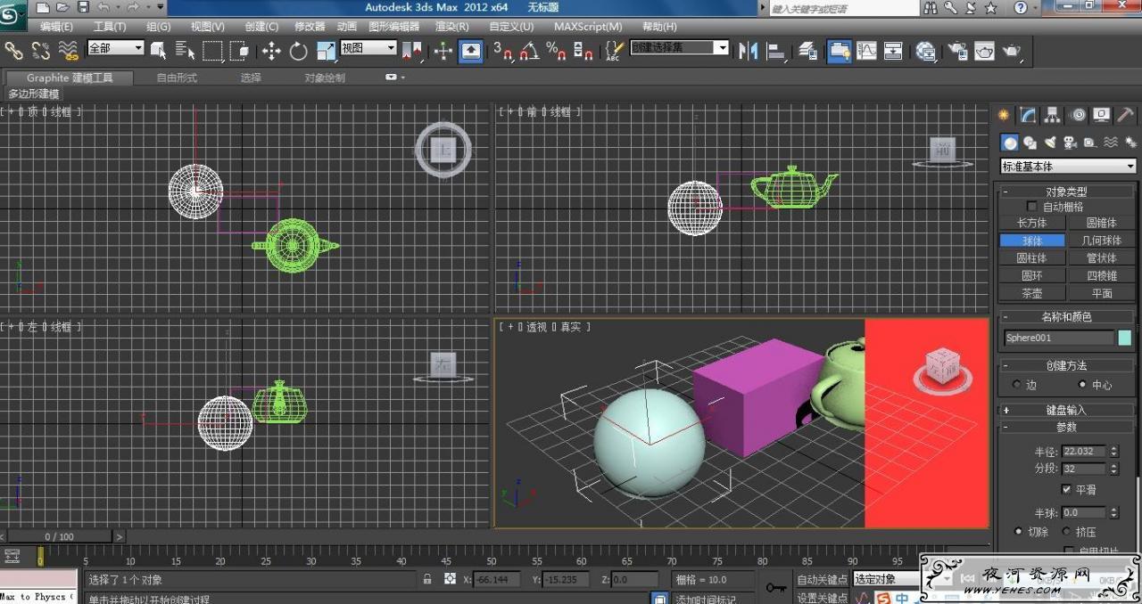This screenshot has width=1142, height=604.
Task: Click the Sphere001 name field
Action: point(1059,338)
